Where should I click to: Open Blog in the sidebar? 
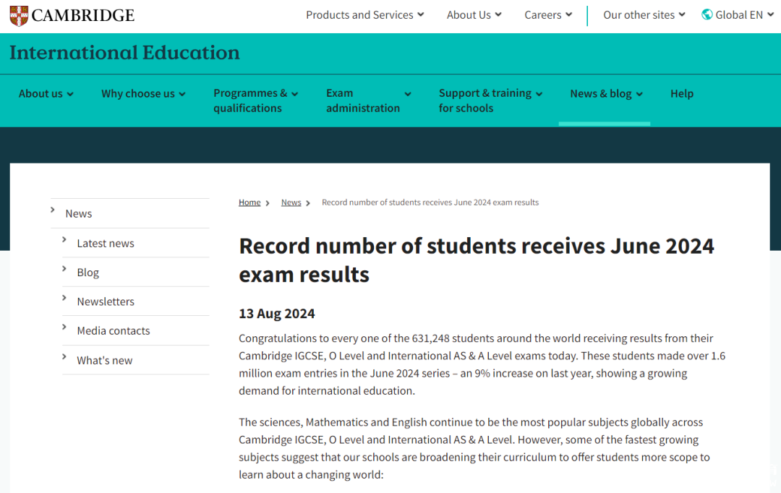[88, 273]
